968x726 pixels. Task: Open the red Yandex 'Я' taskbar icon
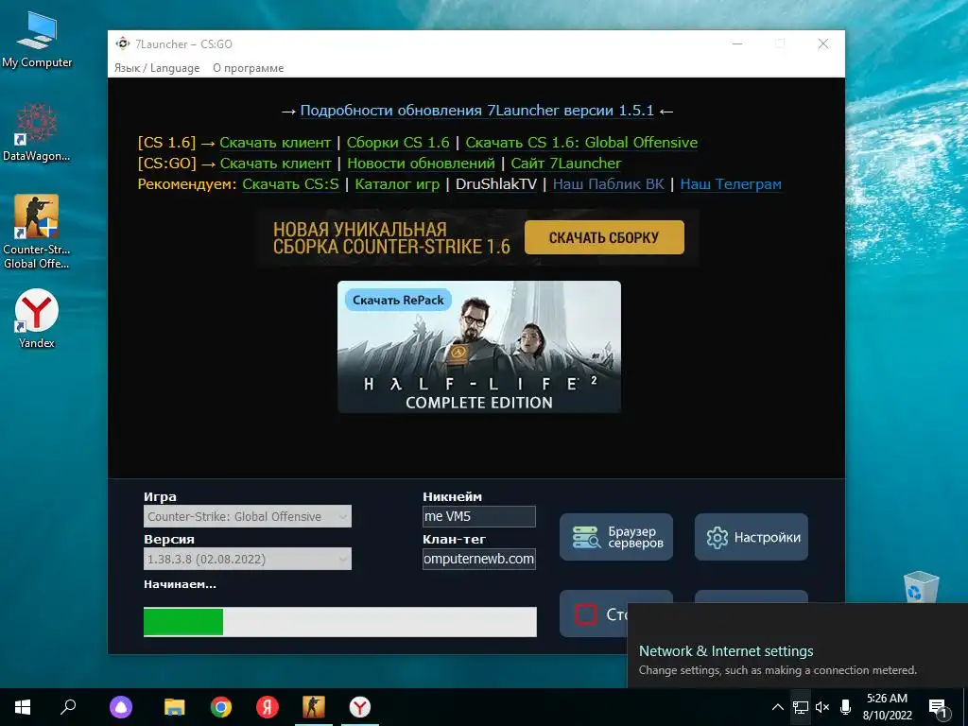[x=268, y=707]
